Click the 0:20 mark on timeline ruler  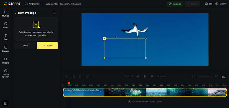133,85
